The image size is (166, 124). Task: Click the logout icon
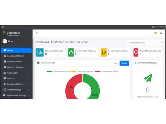[x=161, y=33]
